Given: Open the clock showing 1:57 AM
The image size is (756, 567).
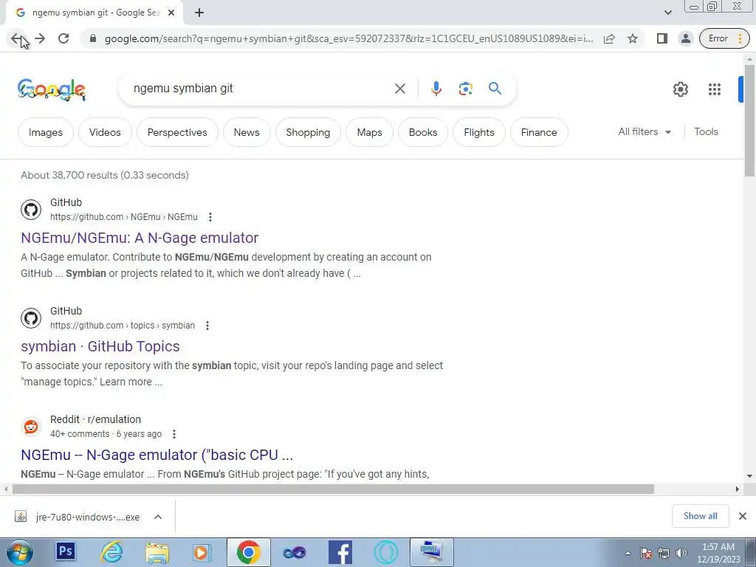Looking at the screenshot, I should click(x=718, y=553).
